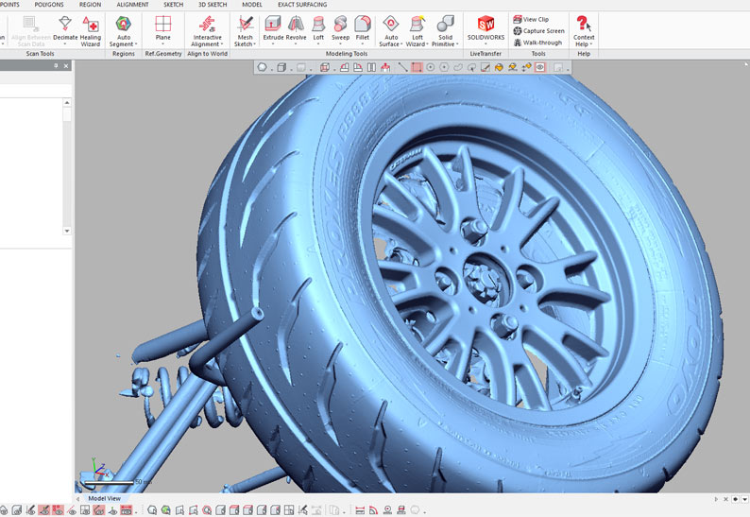Choose Circle selection mode icon
The width and height of the screenshot is (750, 517).
pos(431,67)
